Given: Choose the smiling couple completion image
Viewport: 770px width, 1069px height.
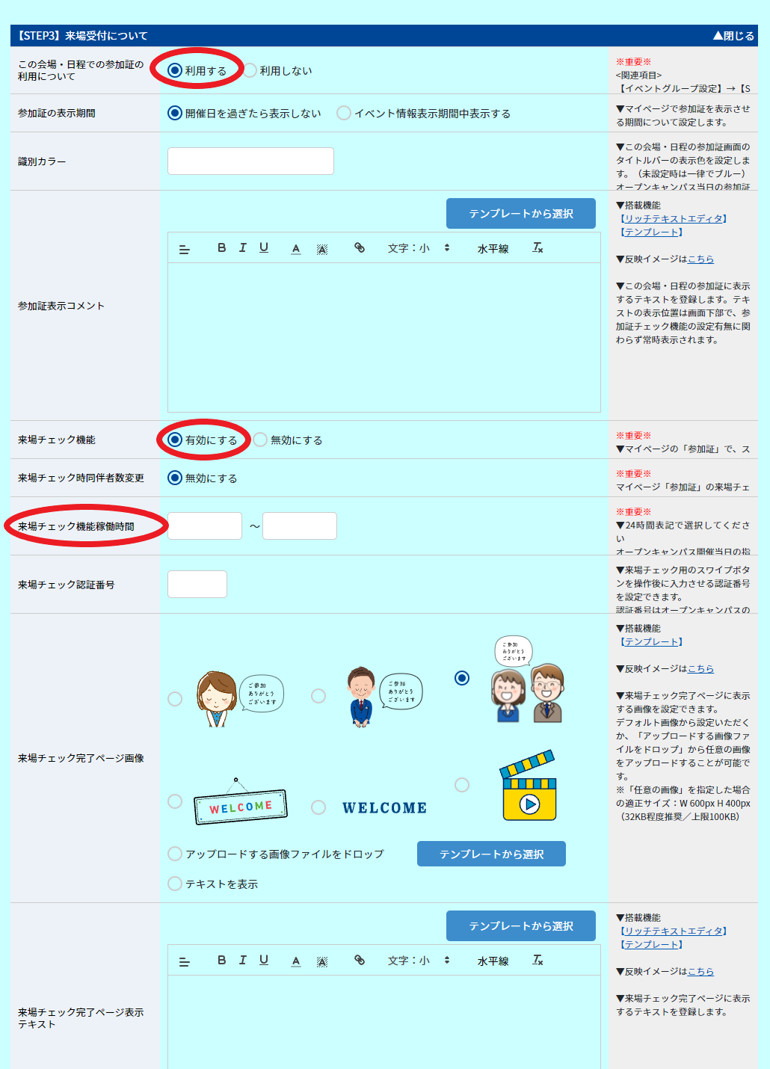Looking at the screenshot, I should pyautogui.click(x=462, y=678).
